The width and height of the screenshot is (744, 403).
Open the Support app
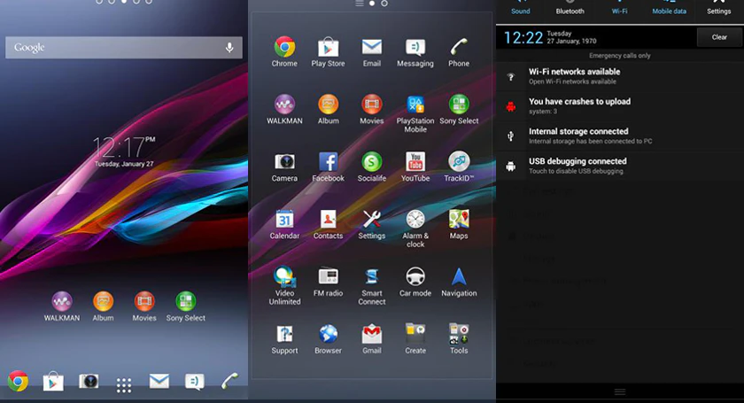tap(284, 339)
